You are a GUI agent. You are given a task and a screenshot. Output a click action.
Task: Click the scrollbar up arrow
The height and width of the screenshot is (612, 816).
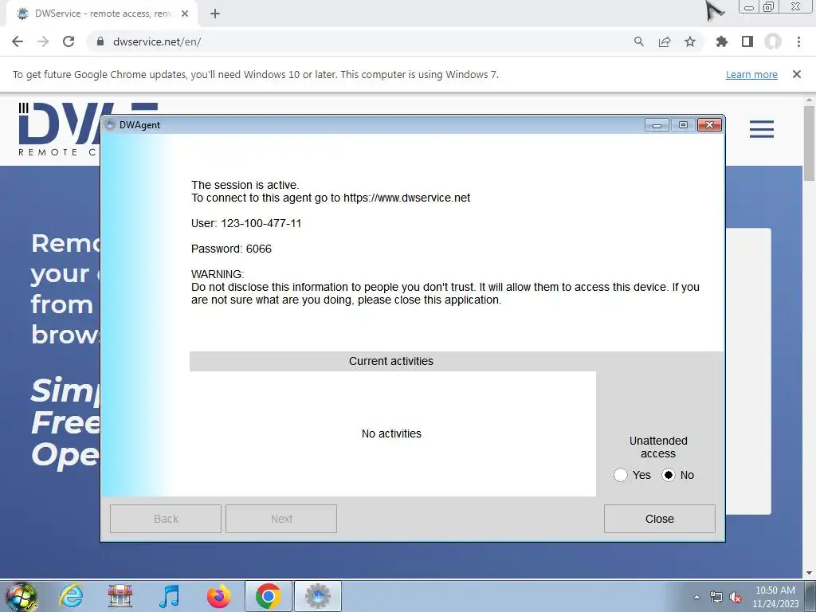click(809, 100)
